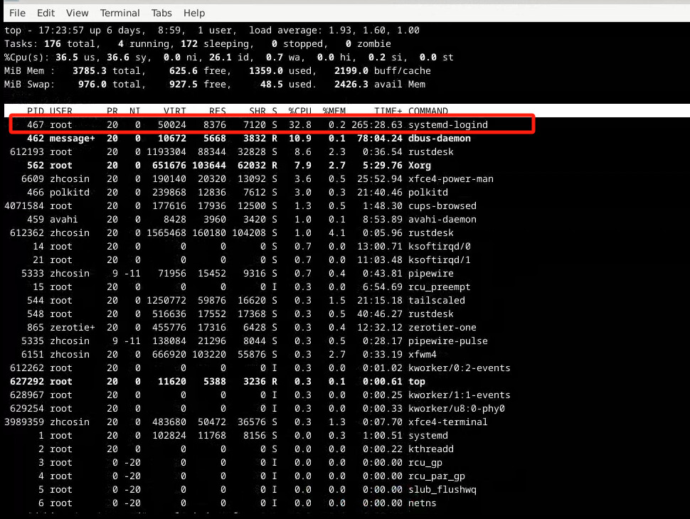The image size is (690, 519).
Task: Click the rcu_preempt command text
Action: [x=439, y=287]
